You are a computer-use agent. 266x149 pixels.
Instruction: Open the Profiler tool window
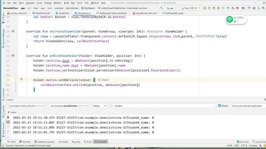(x=63, y=142)
